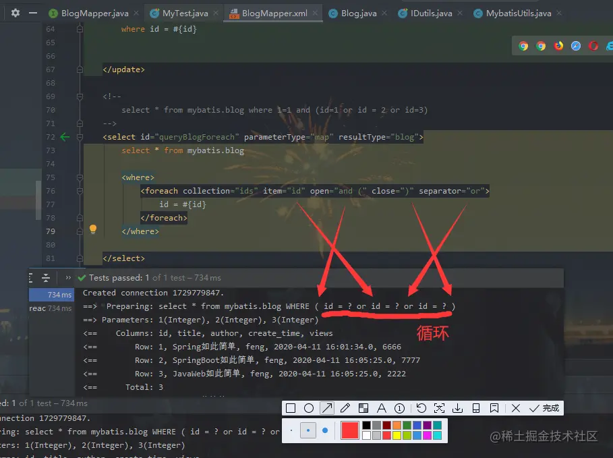The height and width of the screenshot is (458, 613).
Task: Expand more test toolbar actions chevron
Action: click(x=68, y=278)
